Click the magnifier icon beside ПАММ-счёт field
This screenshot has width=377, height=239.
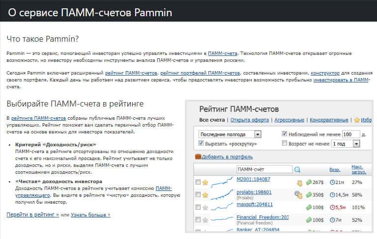[297, 169]
